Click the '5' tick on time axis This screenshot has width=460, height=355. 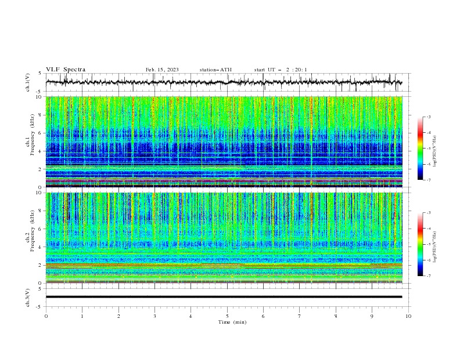tap(227, 316)
